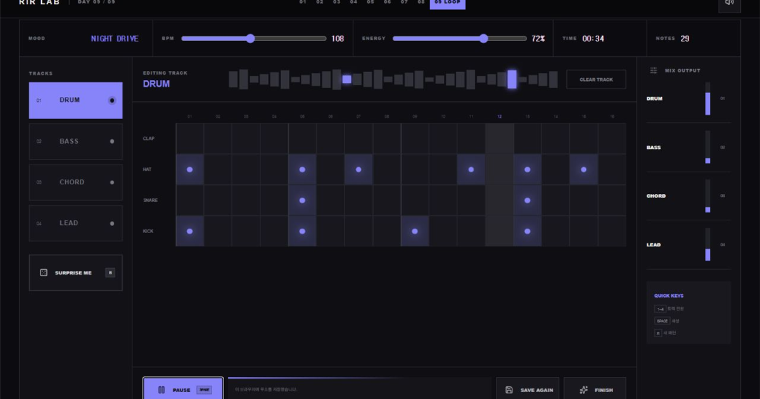The height and width of the screenshot is (399, 760).
Task: Switch to day tab 07
Action: (x=405, y=3)
